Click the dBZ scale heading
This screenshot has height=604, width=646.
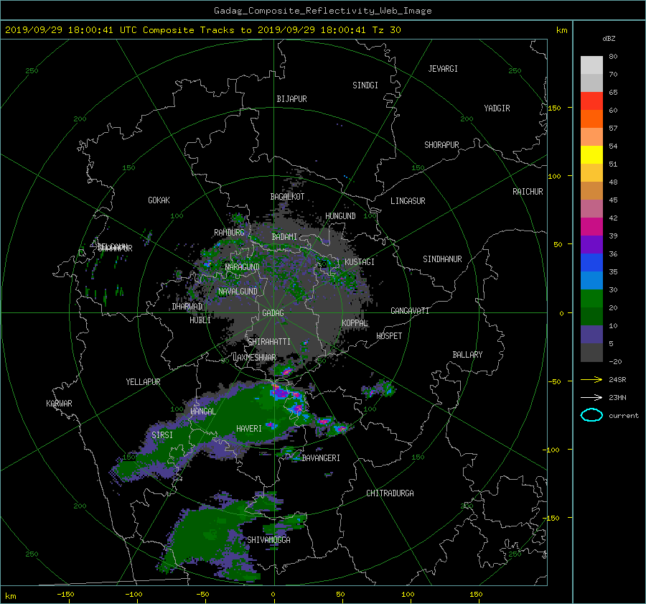609,39
